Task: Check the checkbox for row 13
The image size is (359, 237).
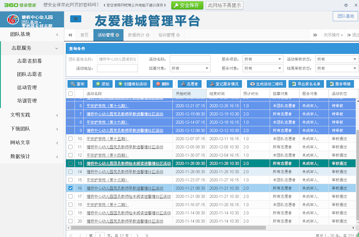Action: click(x=70, y=163)
